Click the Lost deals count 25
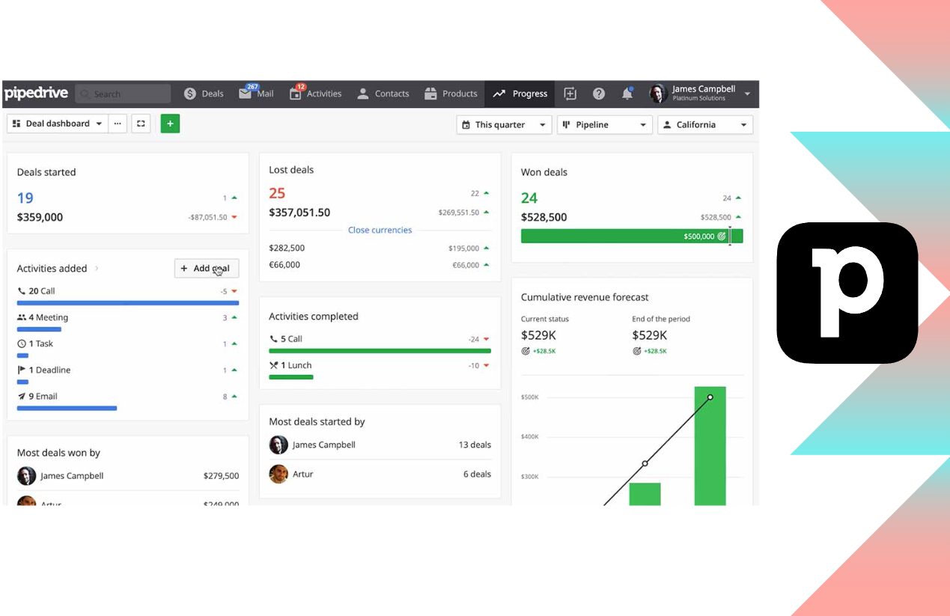 click(x=277, y=193)
